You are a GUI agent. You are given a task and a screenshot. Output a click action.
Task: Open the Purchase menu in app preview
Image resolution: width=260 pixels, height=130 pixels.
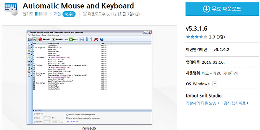(x=56, y=35)
